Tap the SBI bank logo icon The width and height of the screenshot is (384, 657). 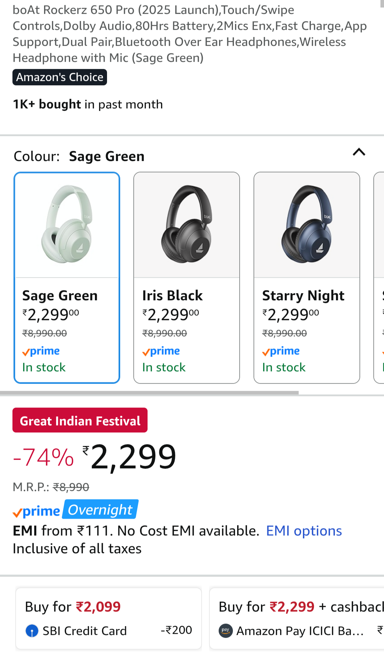32,631
